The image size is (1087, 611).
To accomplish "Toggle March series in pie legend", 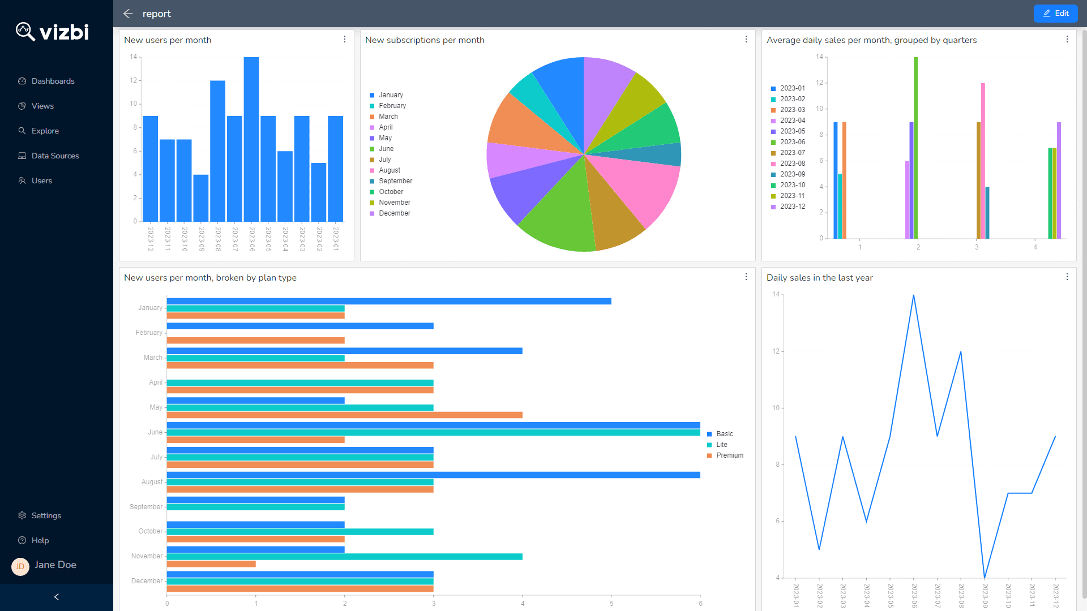I will click(384, 117).
